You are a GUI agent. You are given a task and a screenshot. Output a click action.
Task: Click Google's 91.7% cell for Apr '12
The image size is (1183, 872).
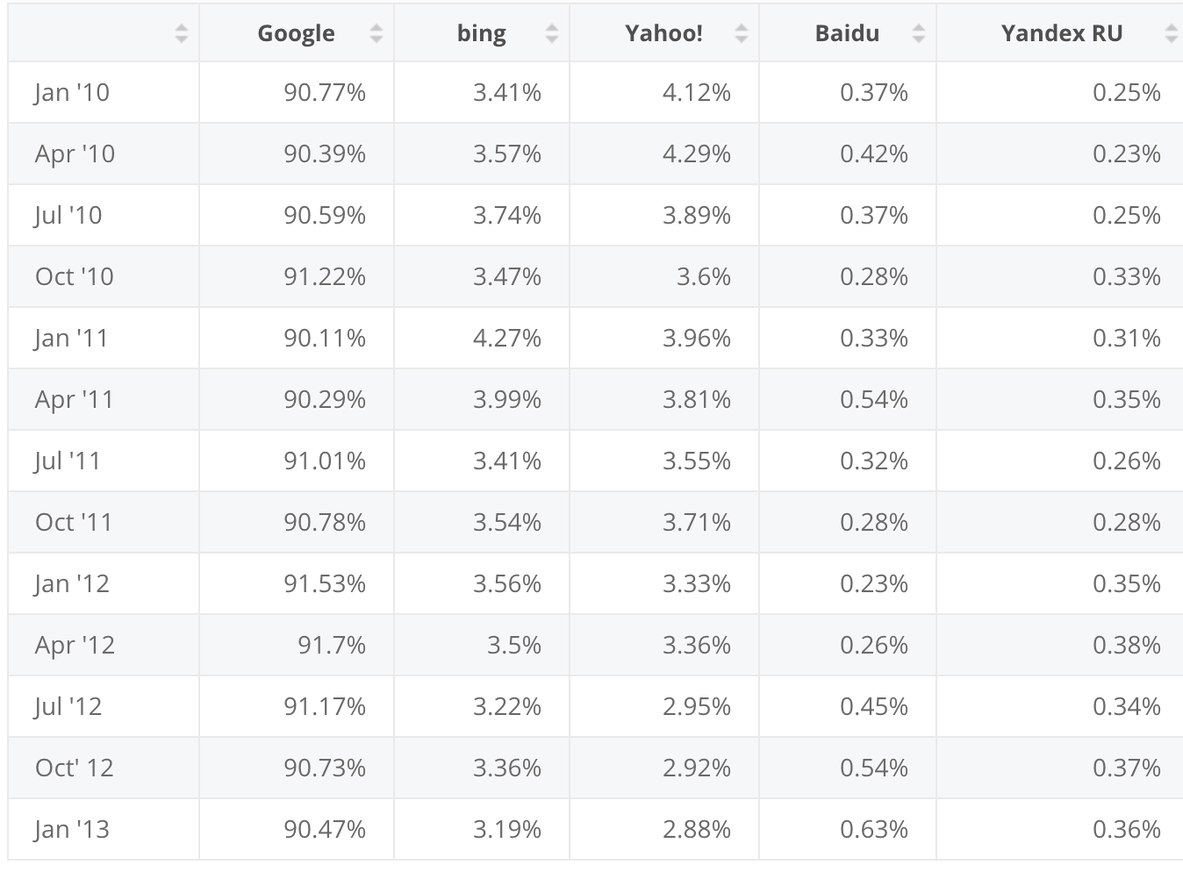(332, 645)
